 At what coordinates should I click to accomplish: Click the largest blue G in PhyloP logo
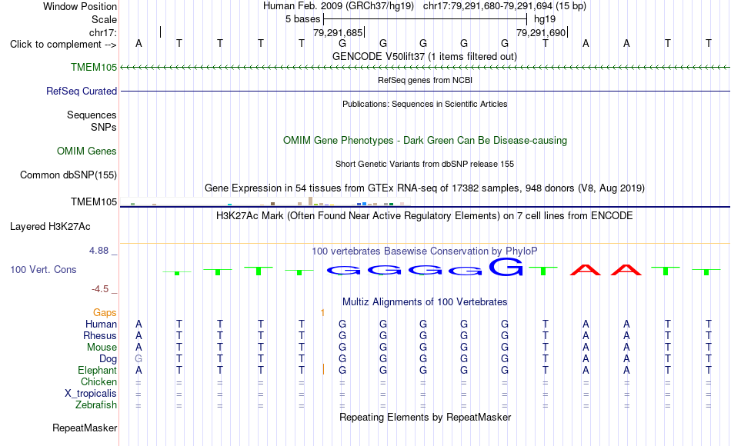click(506, 267)
